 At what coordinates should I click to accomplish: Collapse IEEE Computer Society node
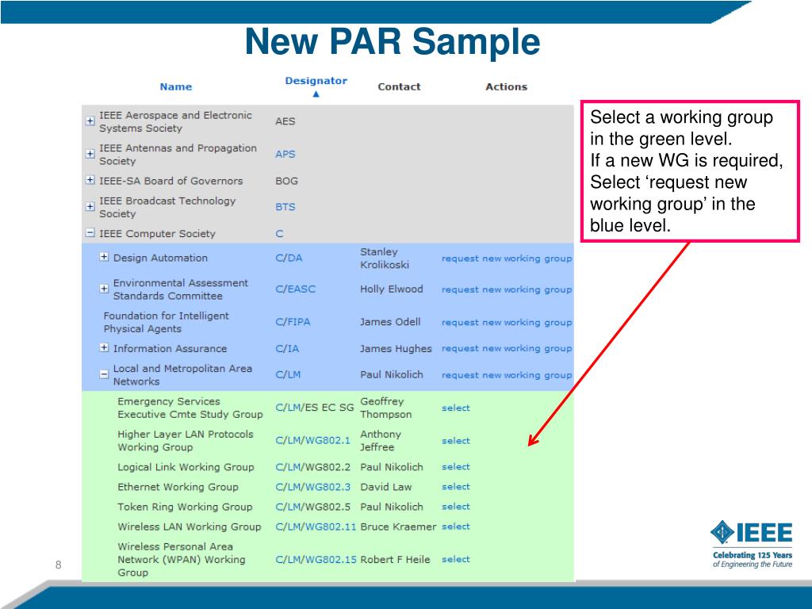[x=90, y=233]
